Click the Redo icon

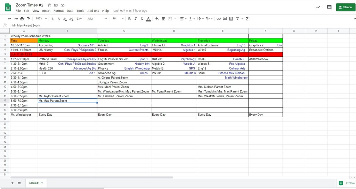pos(16,19)
